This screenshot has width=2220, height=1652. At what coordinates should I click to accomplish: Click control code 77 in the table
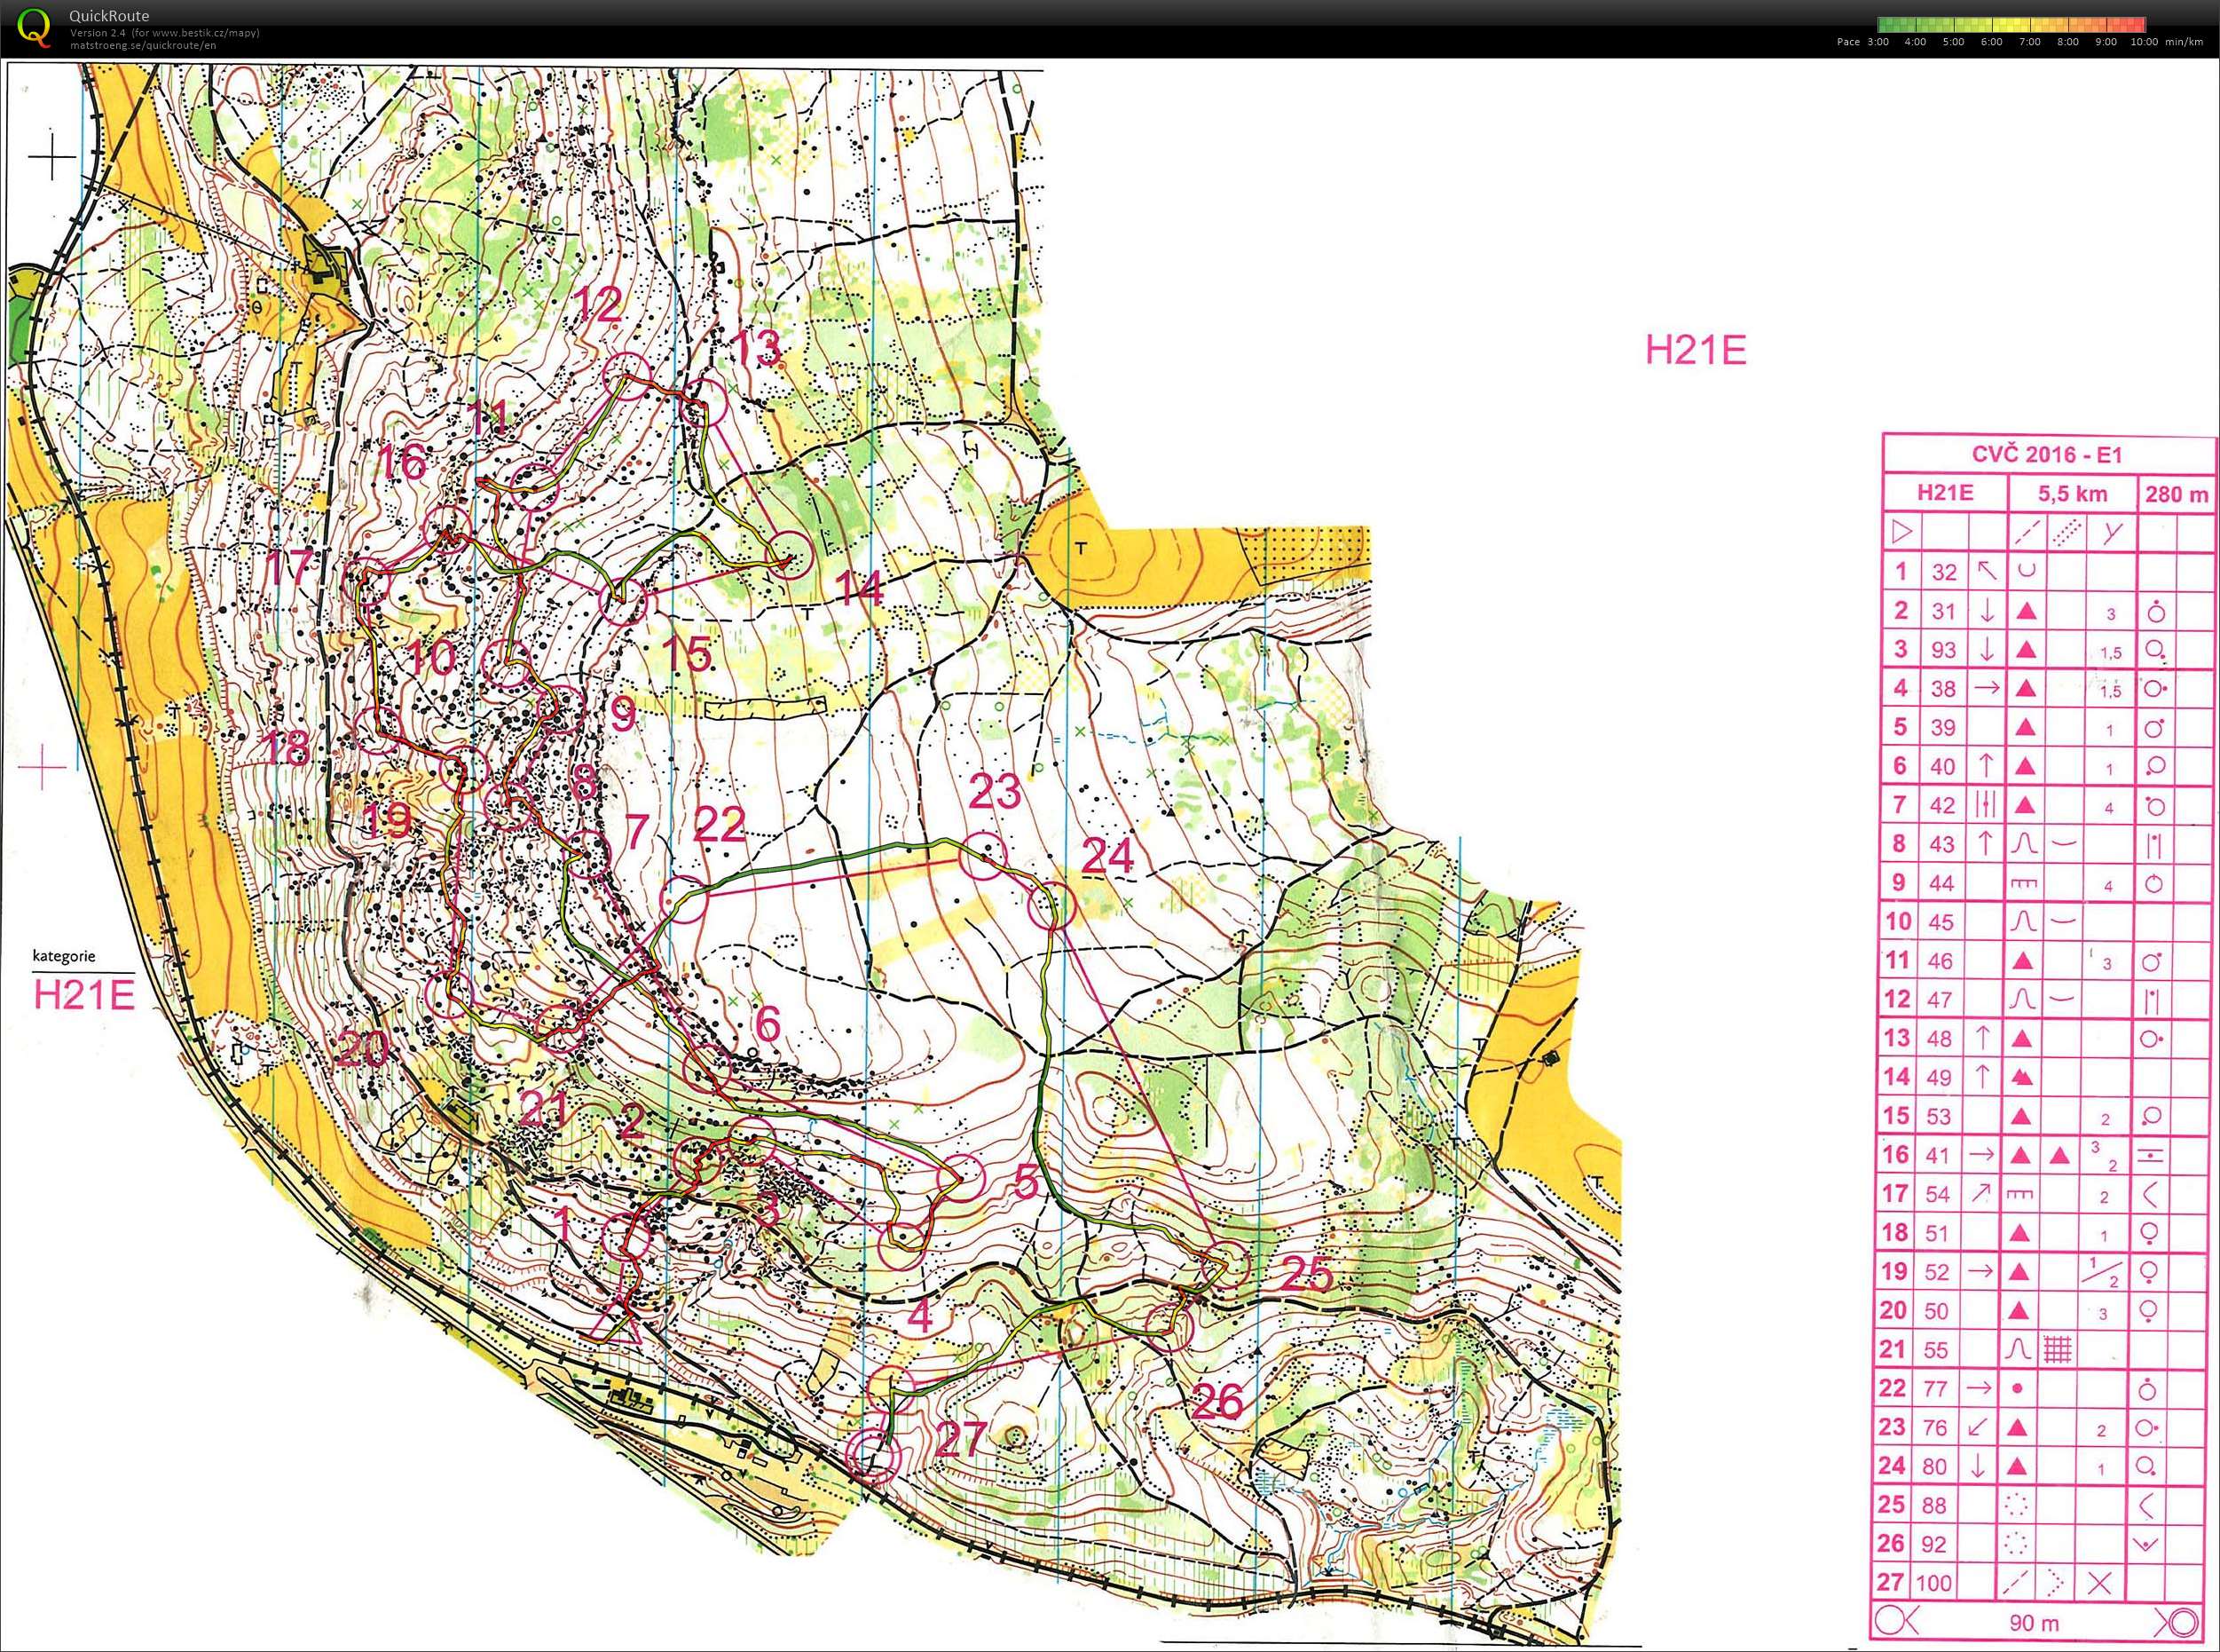(1937, 1389)
